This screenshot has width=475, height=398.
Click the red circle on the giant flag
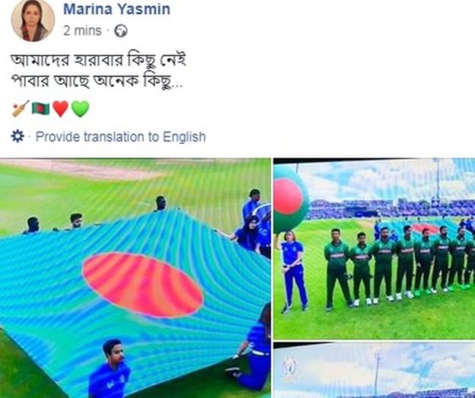click(x=142, y=285)
